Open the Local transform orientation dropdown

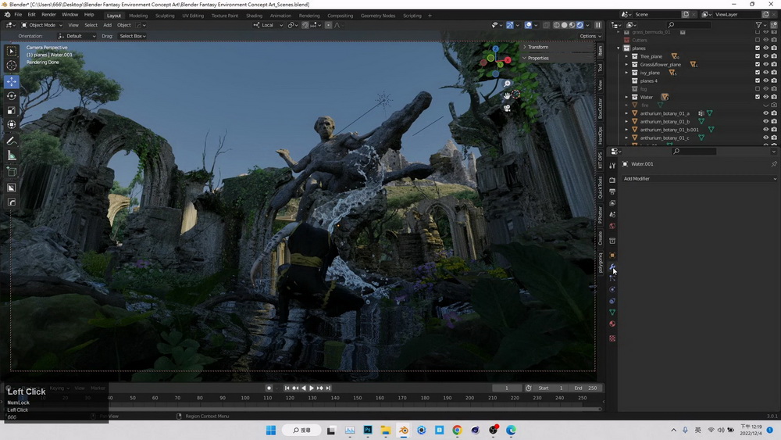click(x=268, y=25)
